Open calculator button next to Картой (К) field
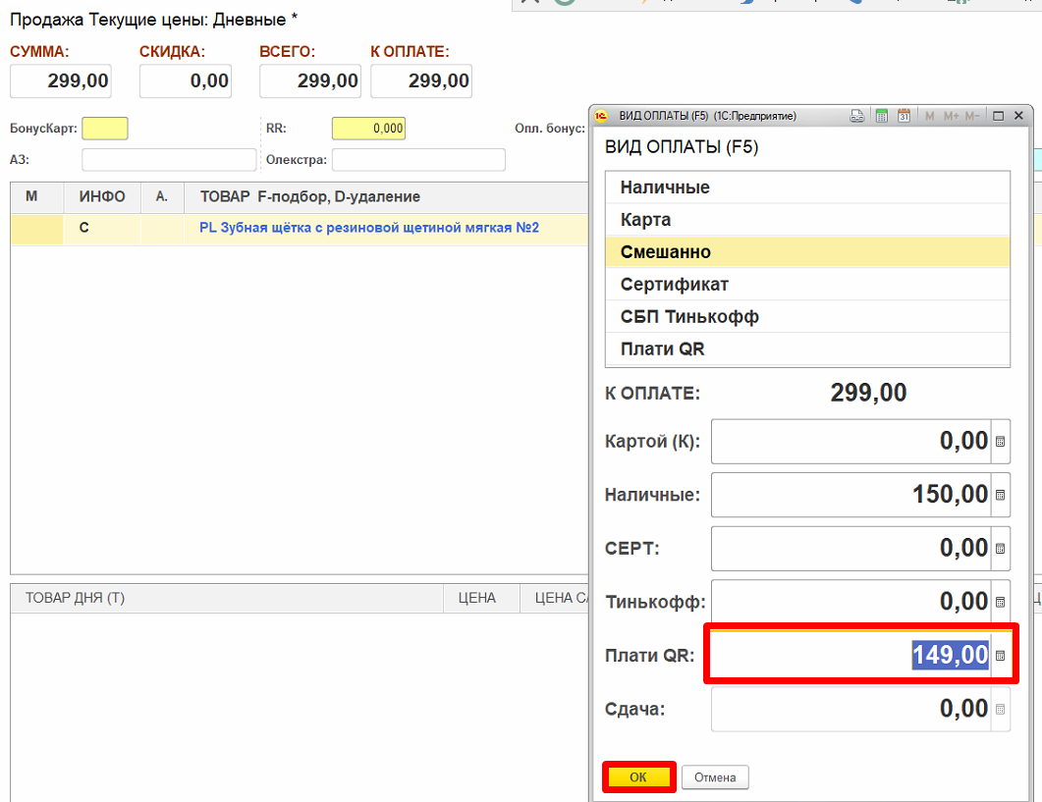1042x802 pixels. pos(1001,442)
